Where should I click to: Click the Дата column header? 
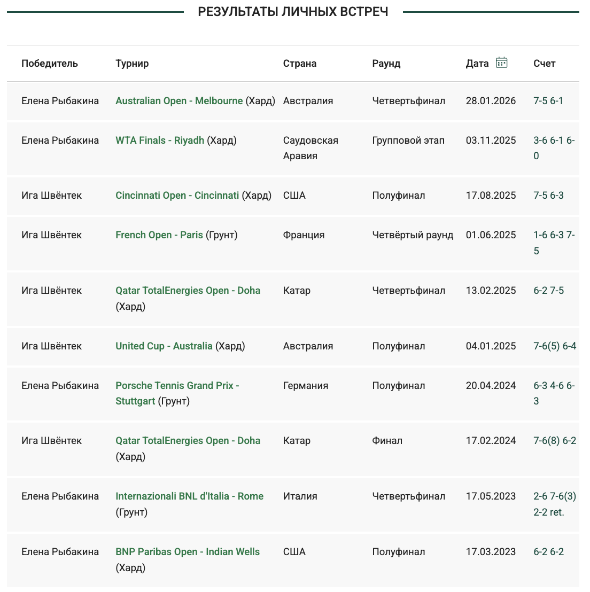[477, 64]
